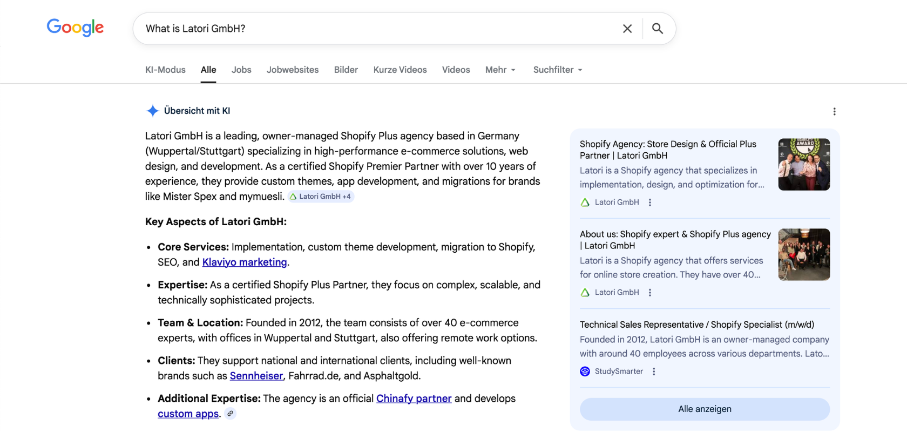The width and height of the screenshot is (907, 432).
Task: Switch to the Videos tab
Action: pos(456,70)
